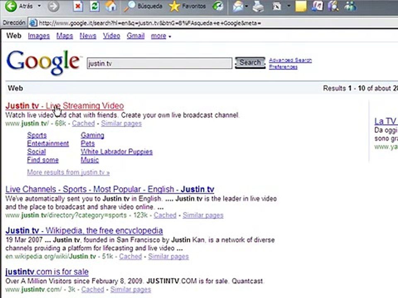Open Gmail from top navigation
This screenshot has height=298, width=398.
tap(136, 36)
